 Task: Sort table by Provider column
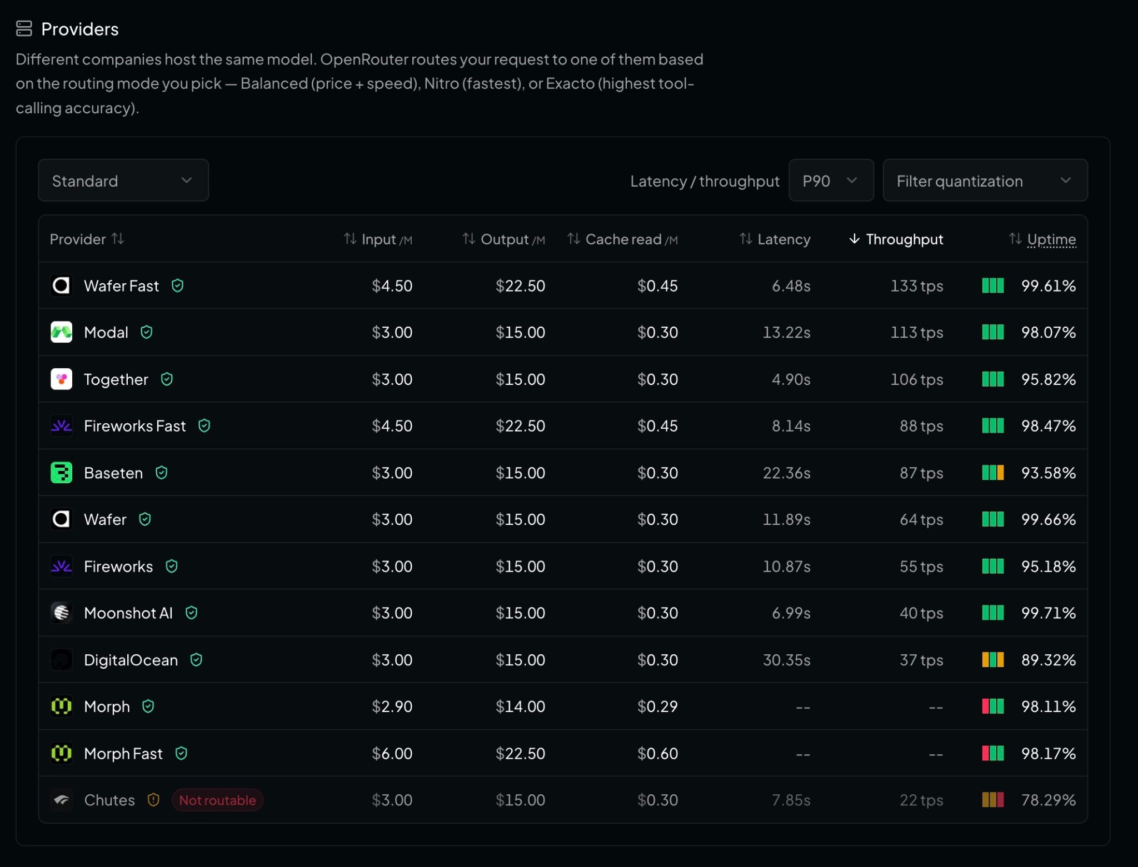click(87, 239)
